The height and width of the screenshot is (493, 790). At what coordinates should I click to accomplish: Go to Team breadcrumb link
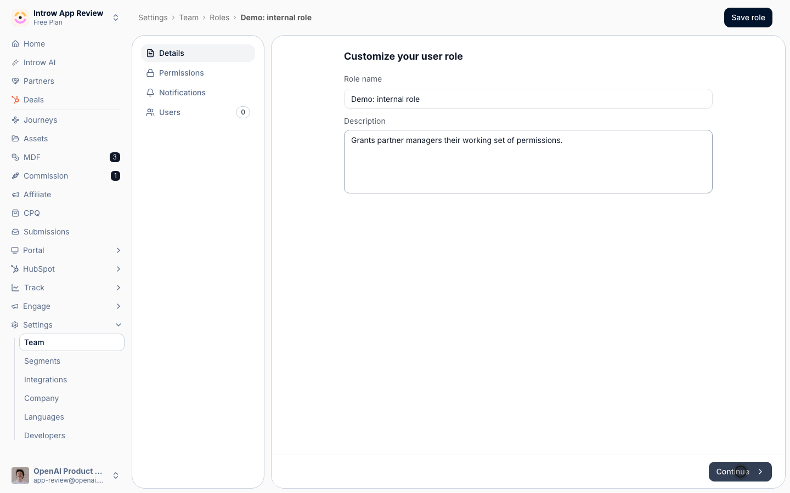pyautogui.click(x=189, y=18)
